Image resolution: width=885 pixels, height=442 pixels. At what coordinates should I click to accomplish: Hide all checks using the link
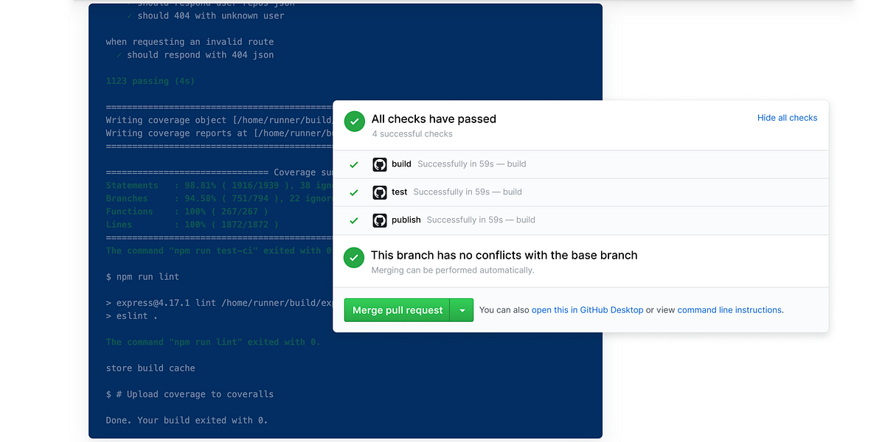[x=787, y=117]
